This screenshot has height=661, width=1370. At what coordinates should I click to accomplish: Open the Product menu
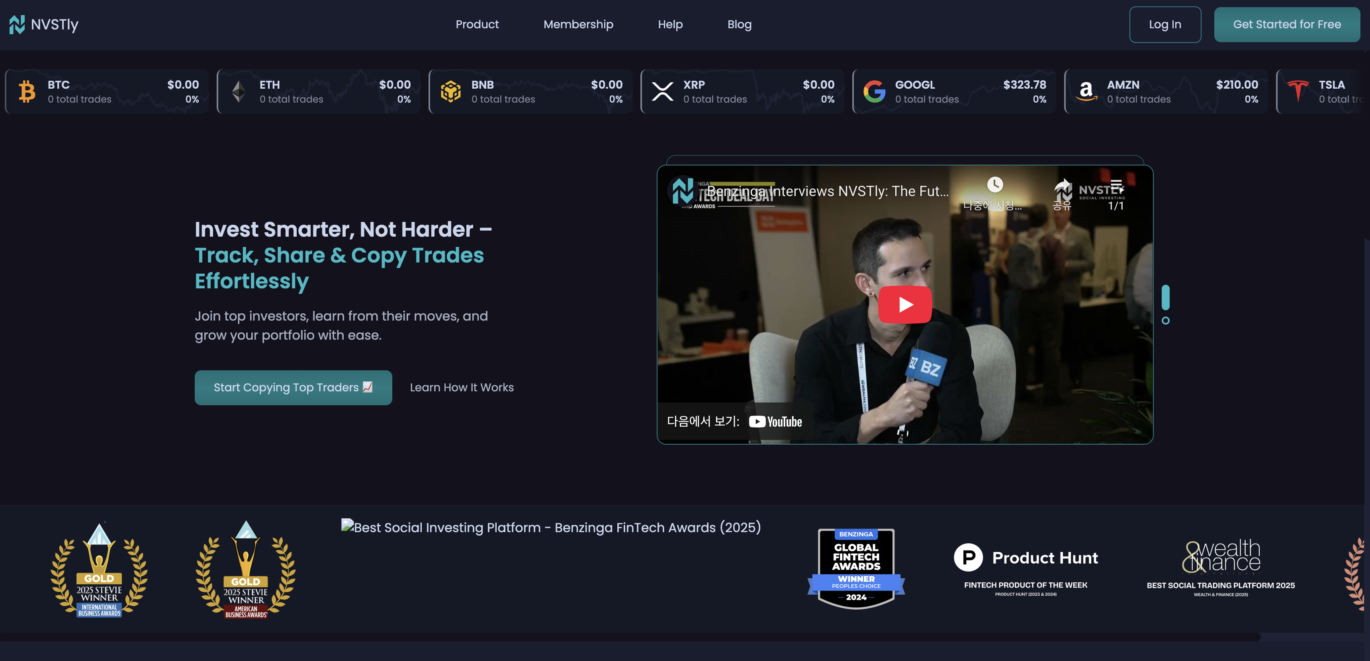click(x=477, y=24)
